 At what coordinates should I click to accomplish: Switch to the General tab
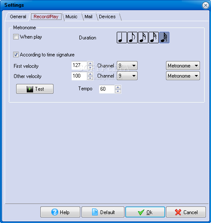coord(18,17)
